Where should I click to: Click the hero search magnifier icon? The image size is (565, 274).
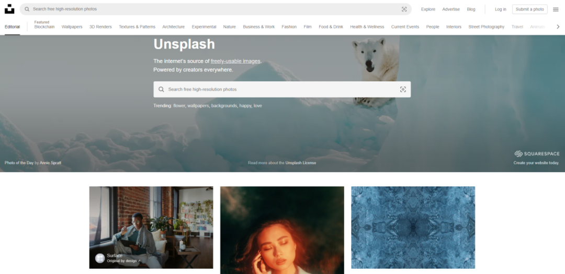[162, 90]
